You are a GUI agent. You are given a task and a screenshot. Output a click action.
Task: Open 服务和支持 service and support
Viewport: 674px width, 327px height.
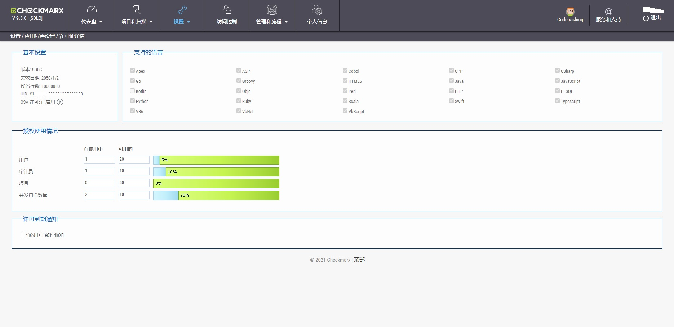click(x=608, y=11)
